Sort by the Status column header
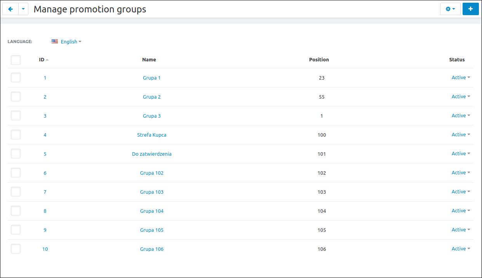 point(457,60)
